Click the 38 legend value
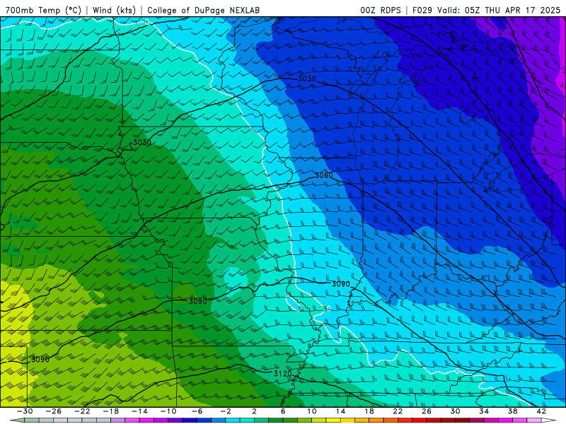 pos(512,411)
